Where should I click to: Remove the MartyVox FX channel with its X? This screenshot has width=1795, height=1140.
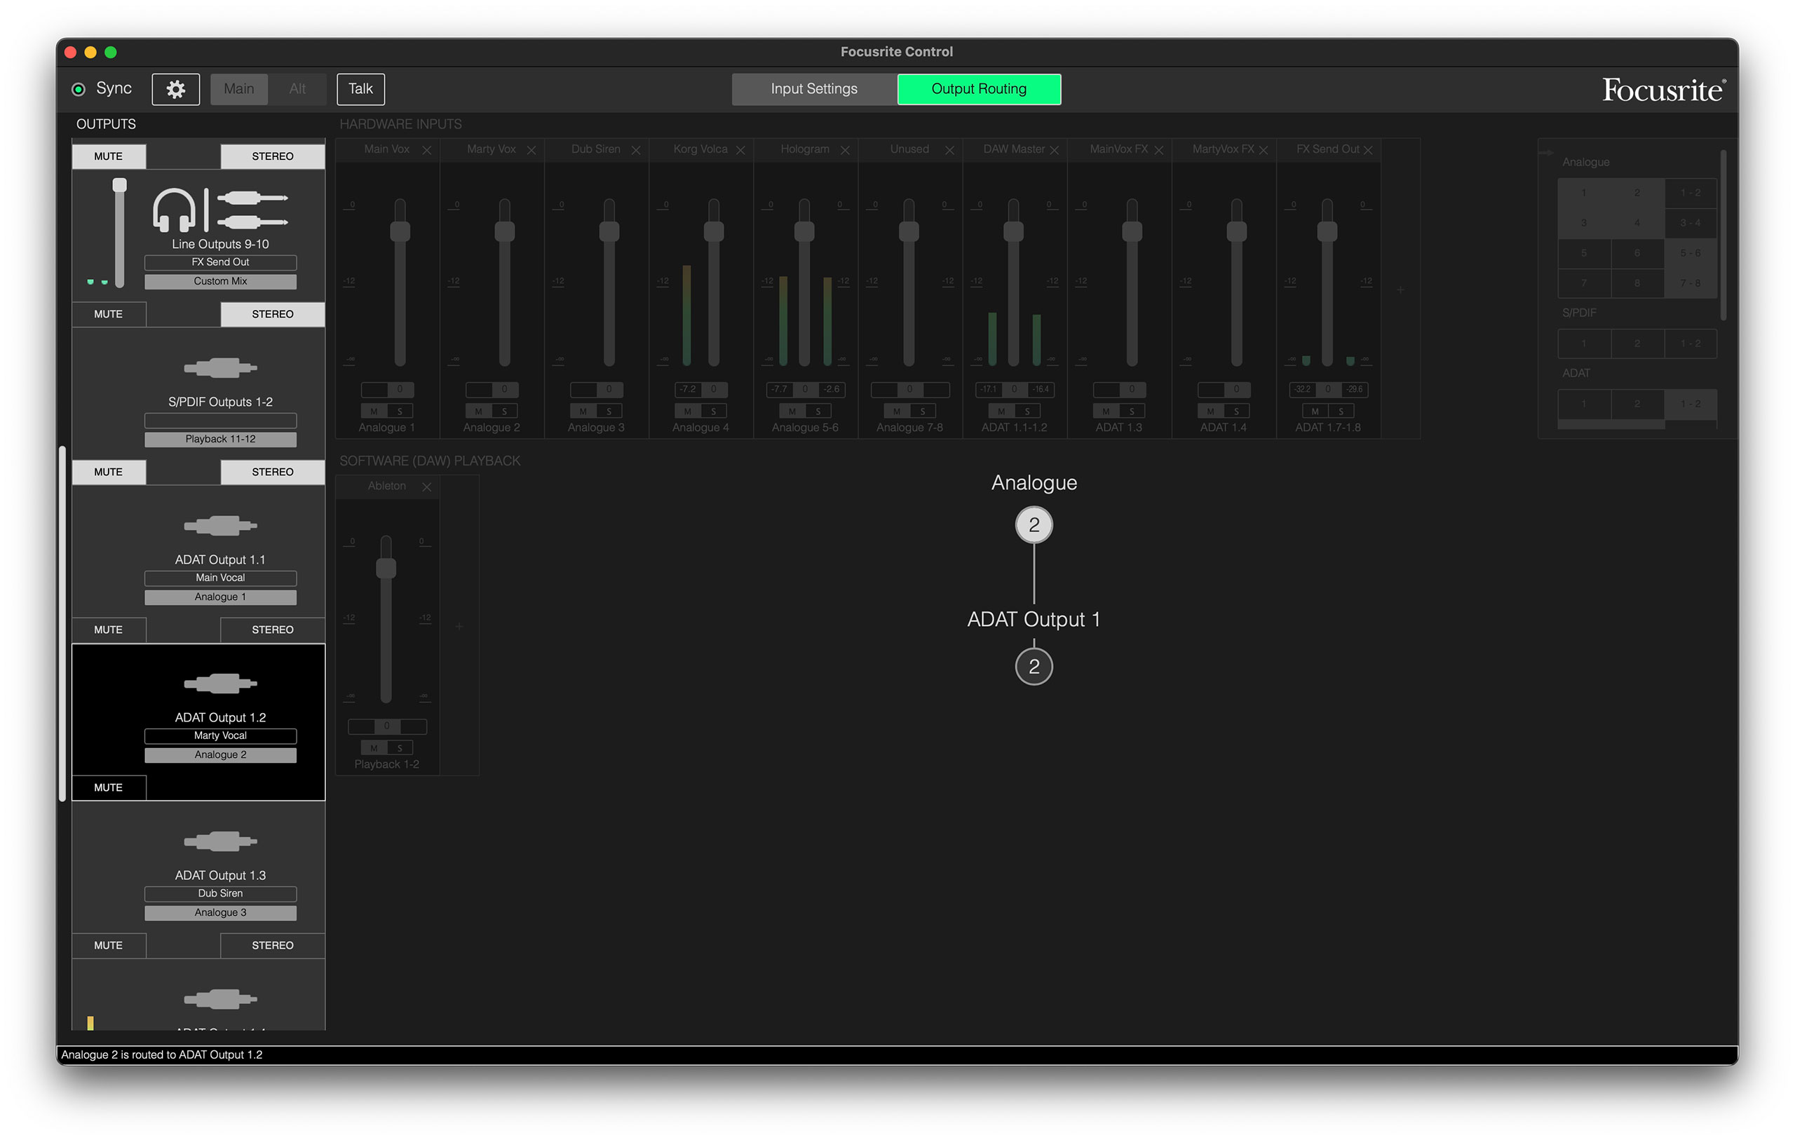(x=1263, y=150)
